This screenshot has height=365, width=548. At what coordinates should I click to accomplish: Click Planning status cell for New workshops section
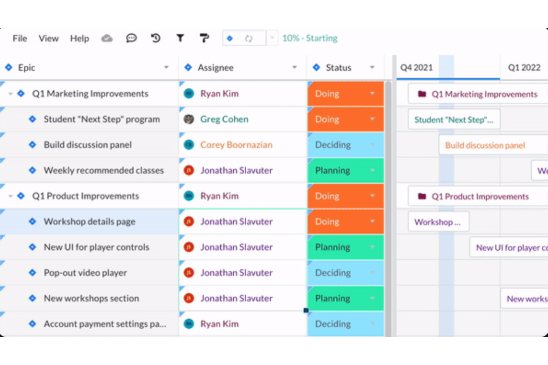point(345,298)
